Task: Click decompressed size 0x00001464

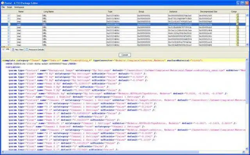Action: [214, 30]
